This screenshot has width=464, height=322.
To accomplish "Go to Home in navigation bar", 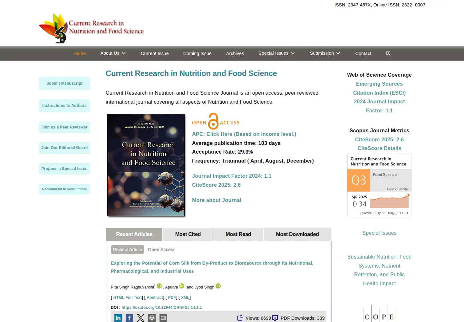I will (80, 53).
